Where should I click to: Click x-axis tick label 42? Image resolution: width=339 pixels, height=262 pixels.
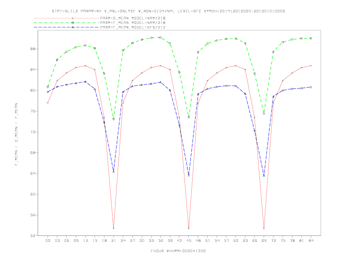pos(179,241)
